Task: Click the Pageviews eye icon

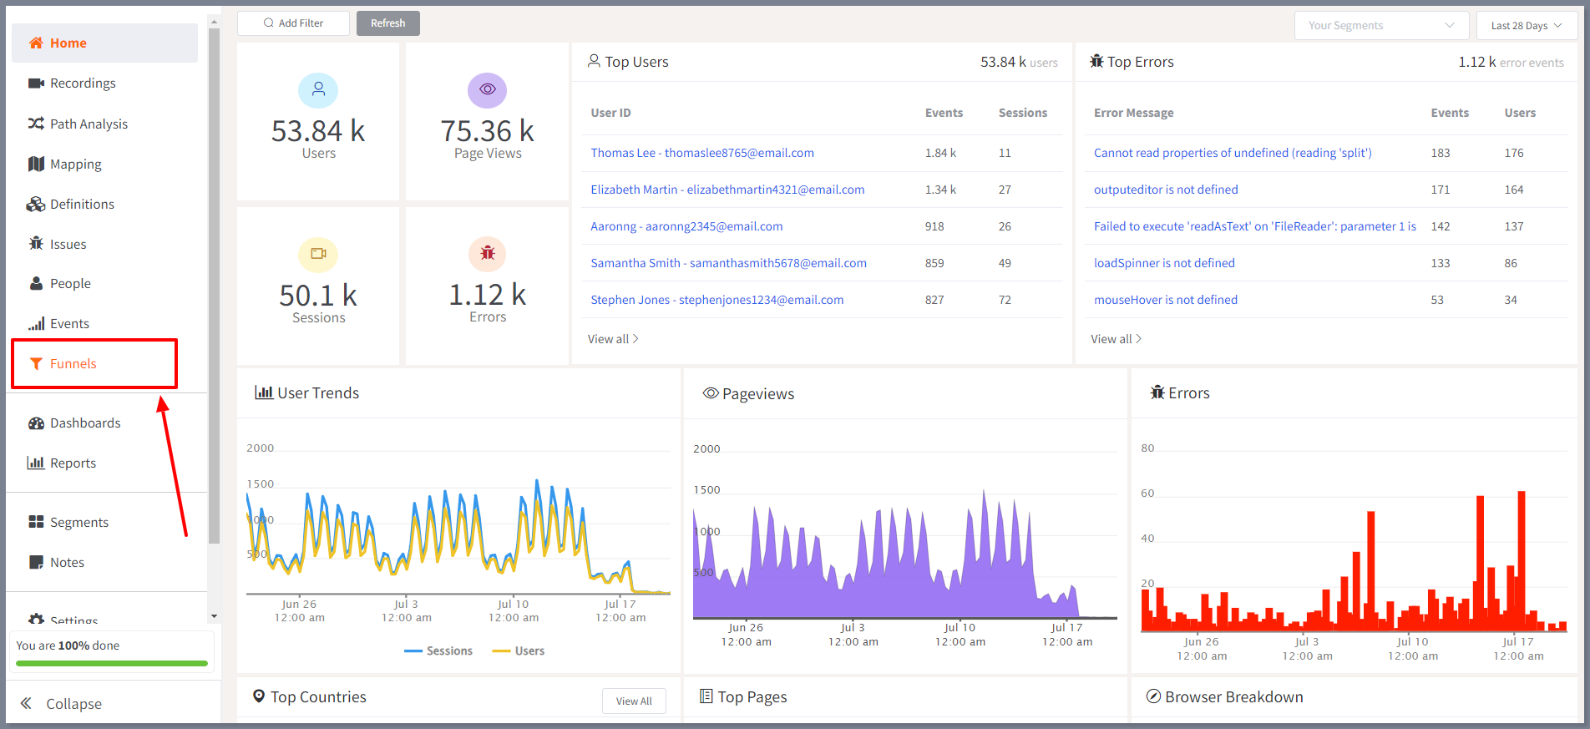Action: pos(711,392)
